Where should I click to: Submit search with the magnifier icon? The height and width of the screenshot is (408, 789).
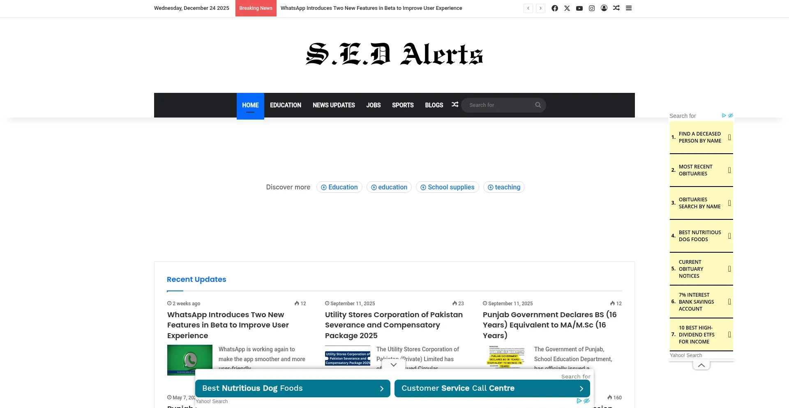click(x=538, y=105)
